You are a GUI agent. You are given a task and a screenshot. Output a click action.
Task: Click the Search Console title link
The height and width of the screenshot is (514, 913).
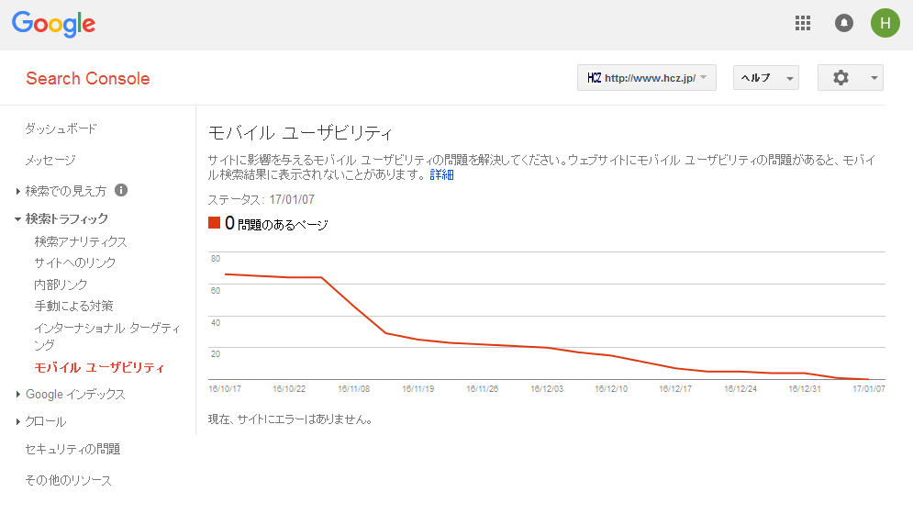(x=88, y=79)
